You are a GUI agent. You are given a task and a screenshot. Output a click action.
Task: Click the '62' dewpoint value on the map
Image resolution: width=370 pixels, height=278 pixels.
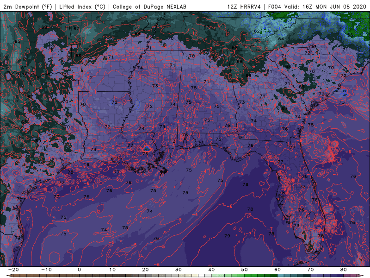(x=257, y=31)
